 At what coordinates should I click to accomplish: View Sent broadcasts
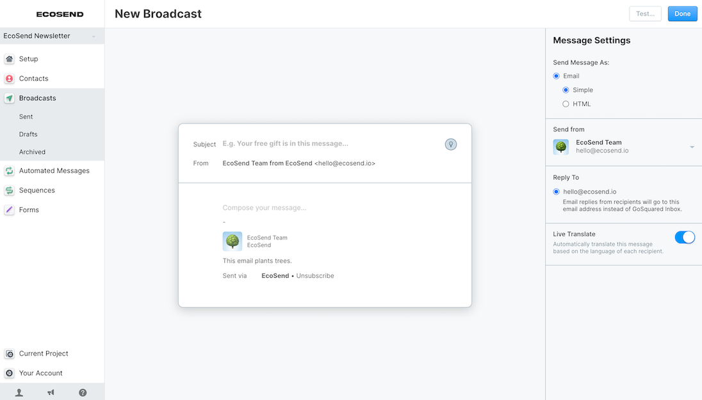click(x=26, y=116)
